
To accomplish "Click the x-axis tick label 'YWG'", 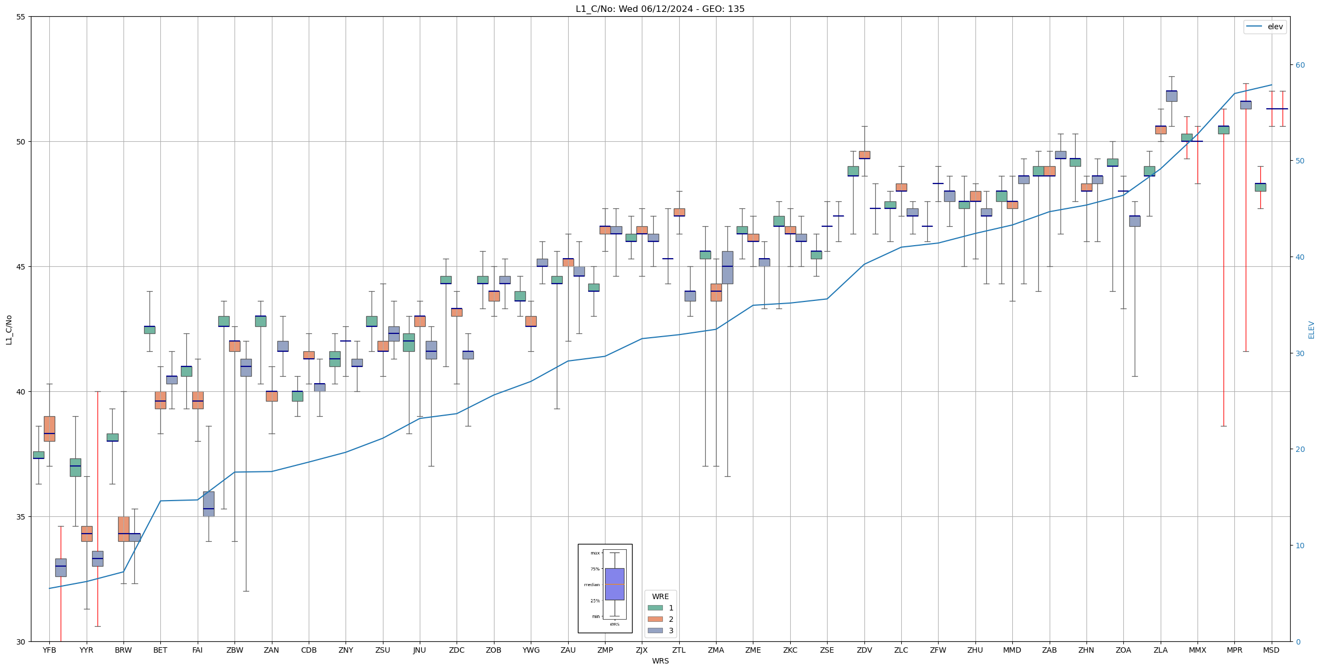I will 531,650.
